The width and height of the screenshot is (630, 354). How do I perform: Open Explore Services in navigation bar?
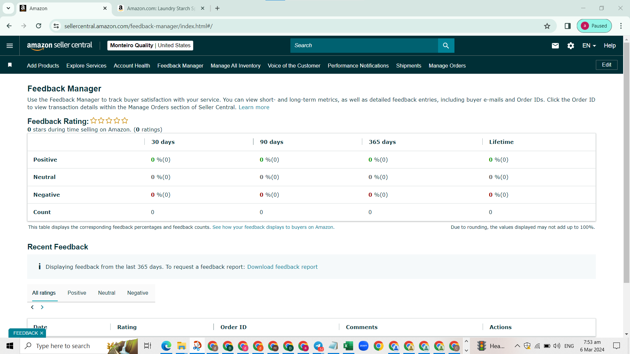pyautogui.click(x=86, y=66)
